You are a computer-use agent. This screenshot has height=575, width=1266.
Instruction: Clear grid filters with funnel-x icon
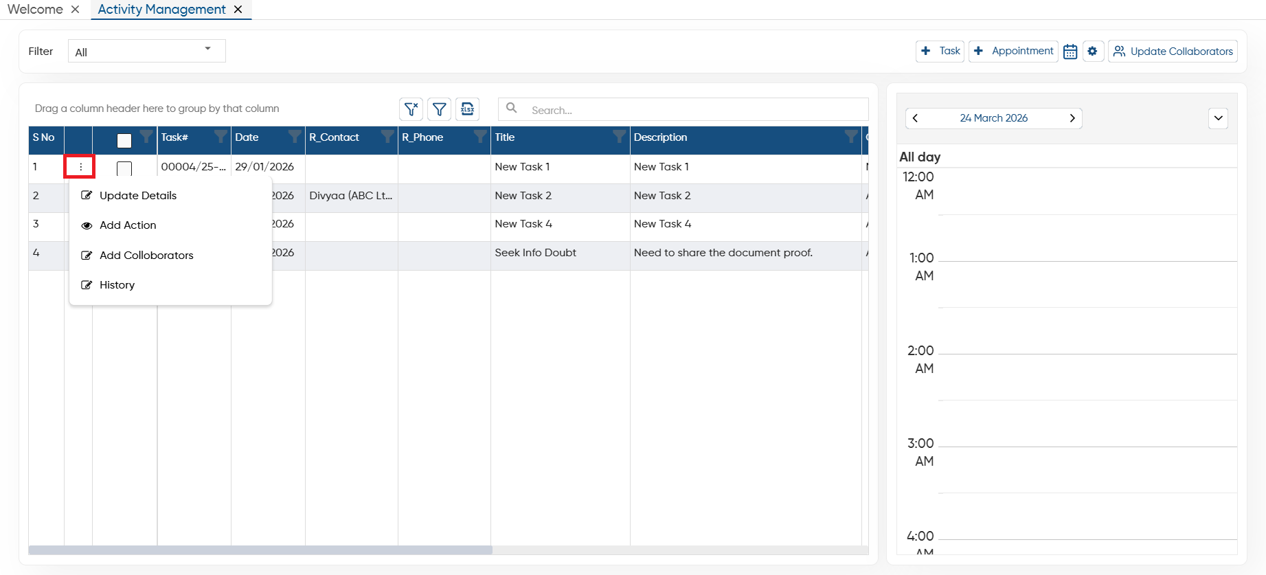[x=411, y=109]
